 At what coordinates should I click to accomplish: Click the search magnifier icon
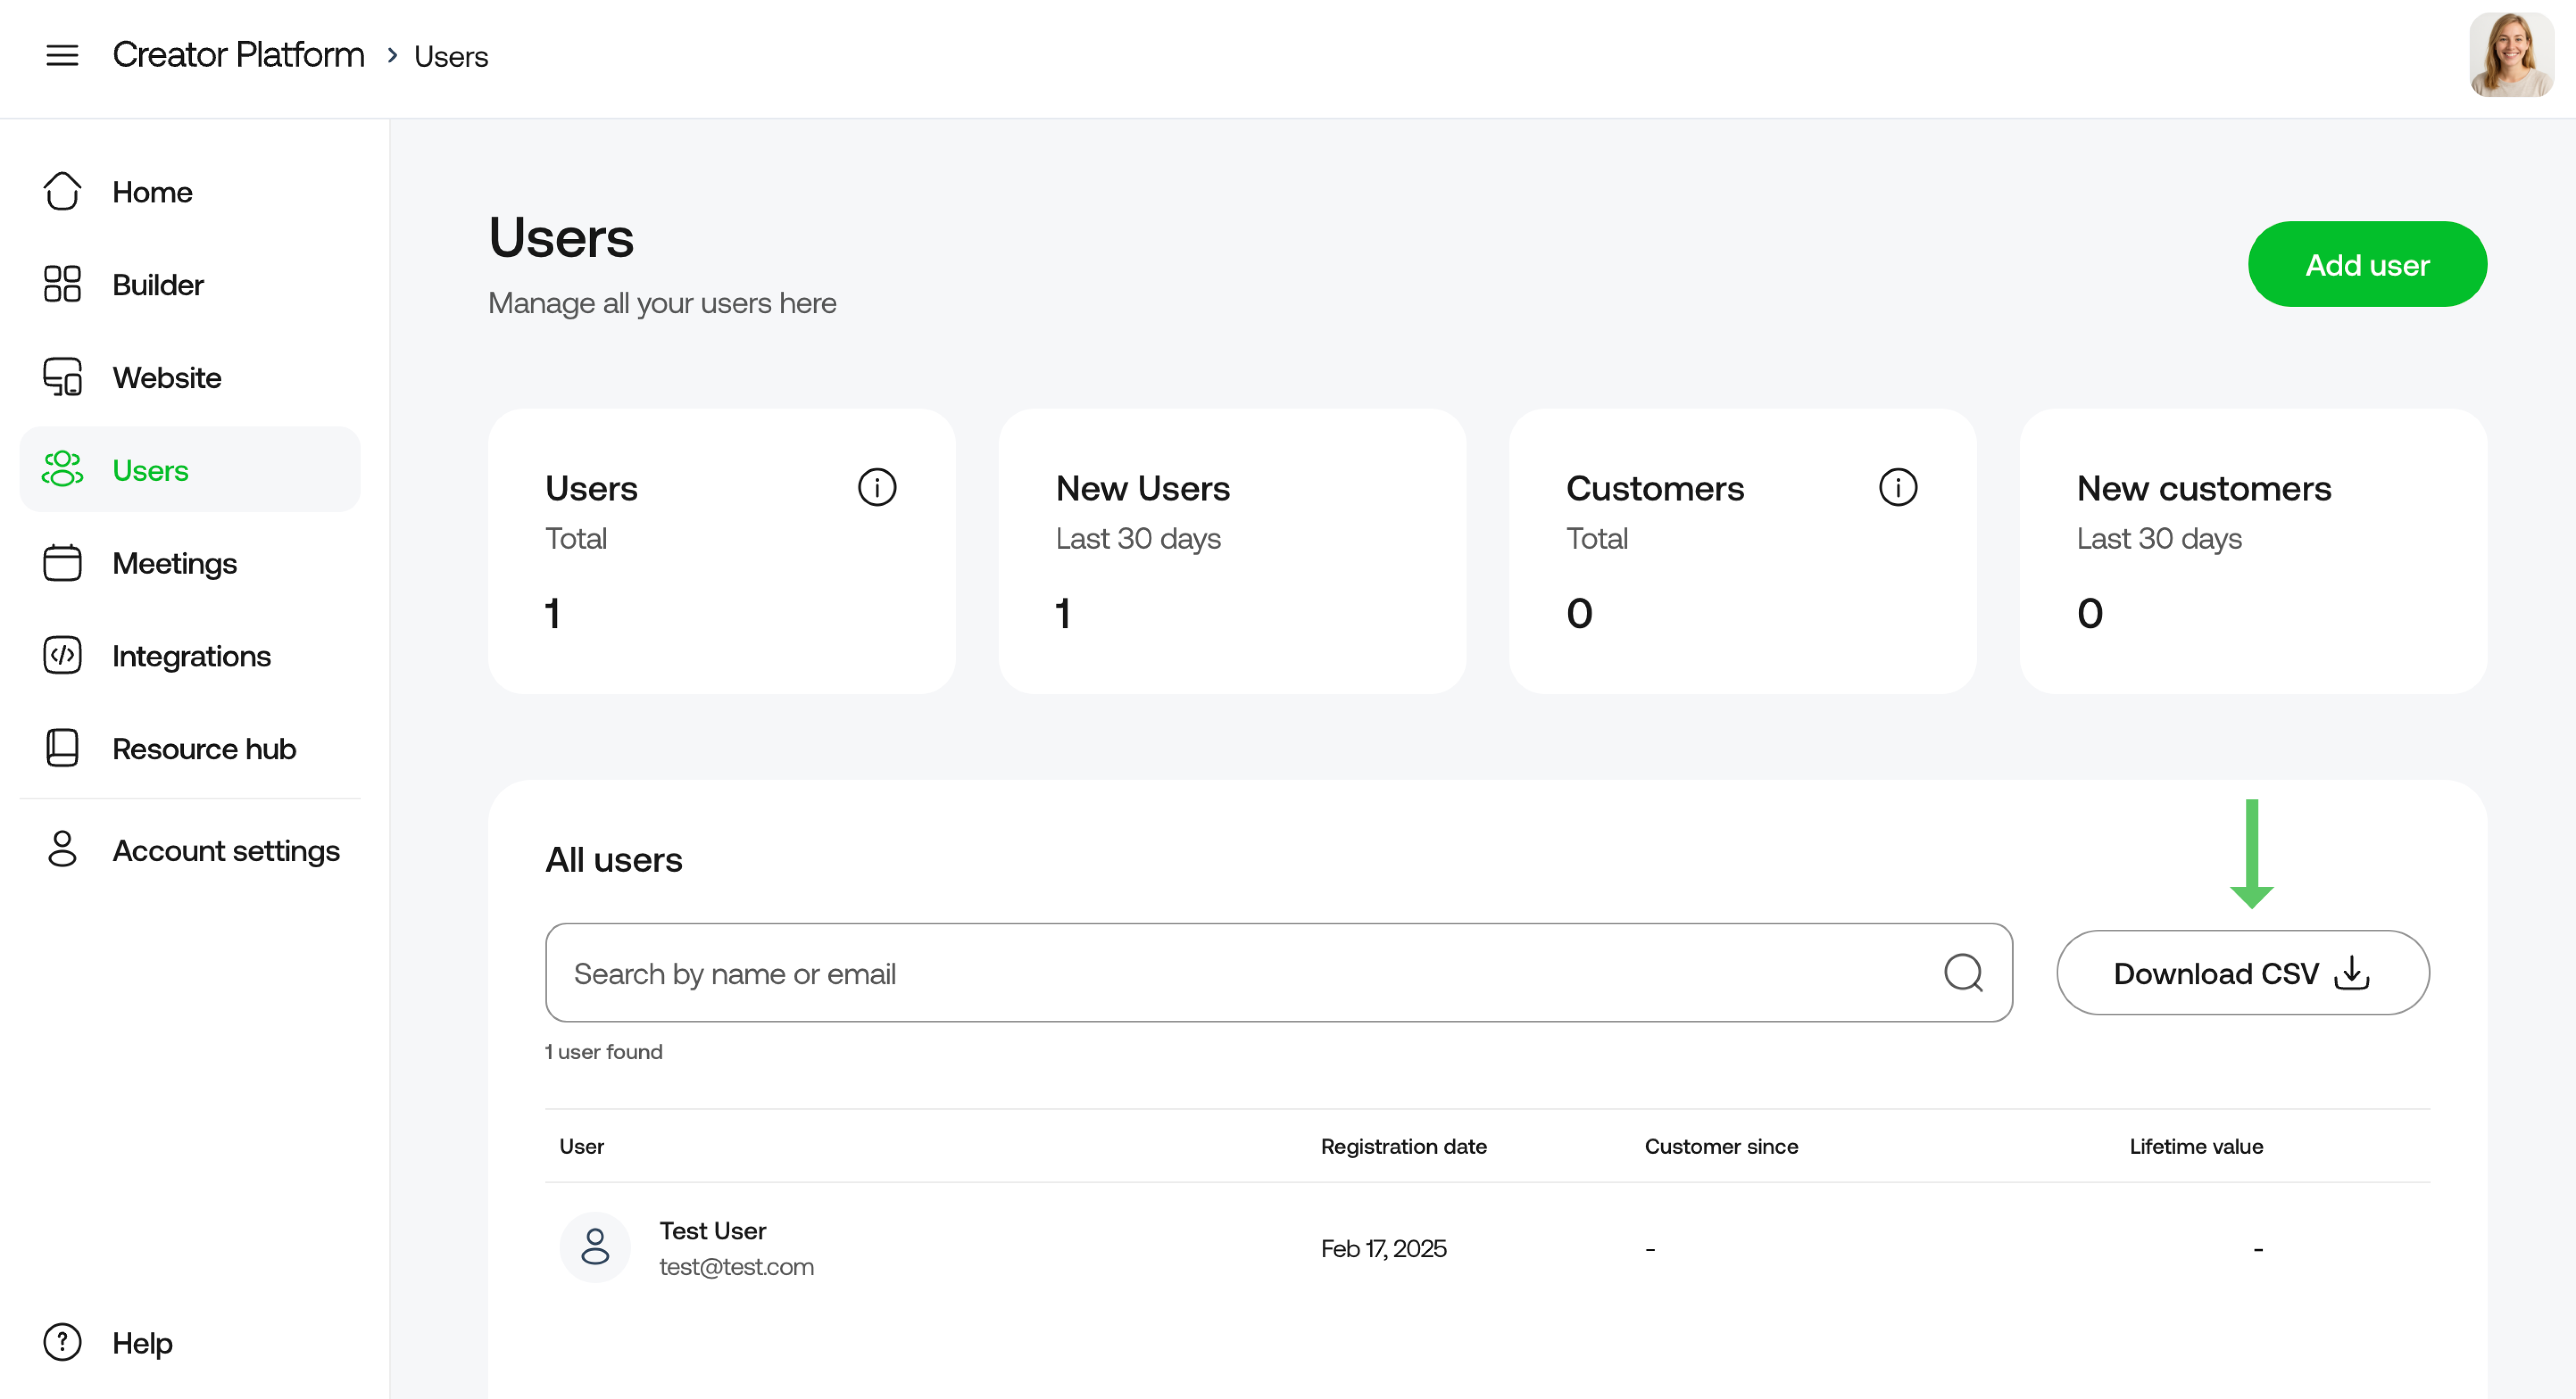click(1963, 972)
